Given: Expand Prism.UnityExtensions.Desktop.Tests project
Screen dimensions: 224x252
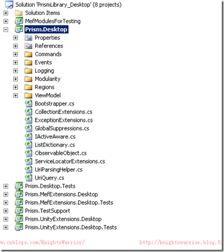Looking at the screenshot, I should click(x=6, y=227).
